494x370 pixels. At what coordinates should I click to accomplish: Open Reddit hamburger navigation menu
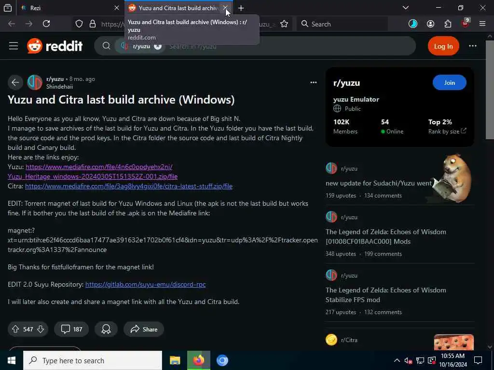tap(14, 46)
